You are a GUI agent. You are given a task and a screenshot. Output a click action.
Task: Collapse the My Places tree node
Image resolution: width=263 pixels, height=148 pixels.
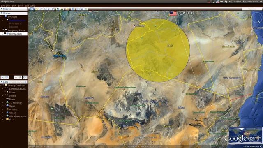[1, 17]
